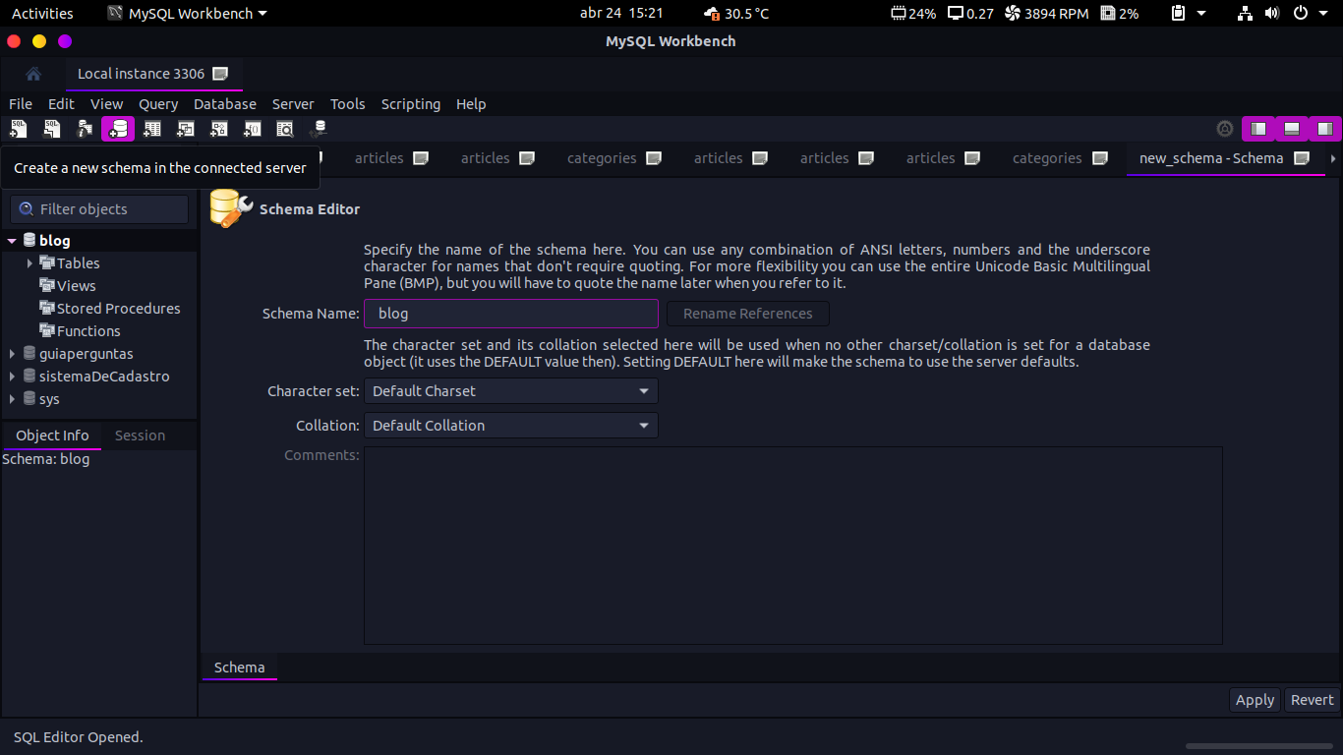Create a new function toolbar icon
Viewport: 1343px width, 755px height.
253,129
